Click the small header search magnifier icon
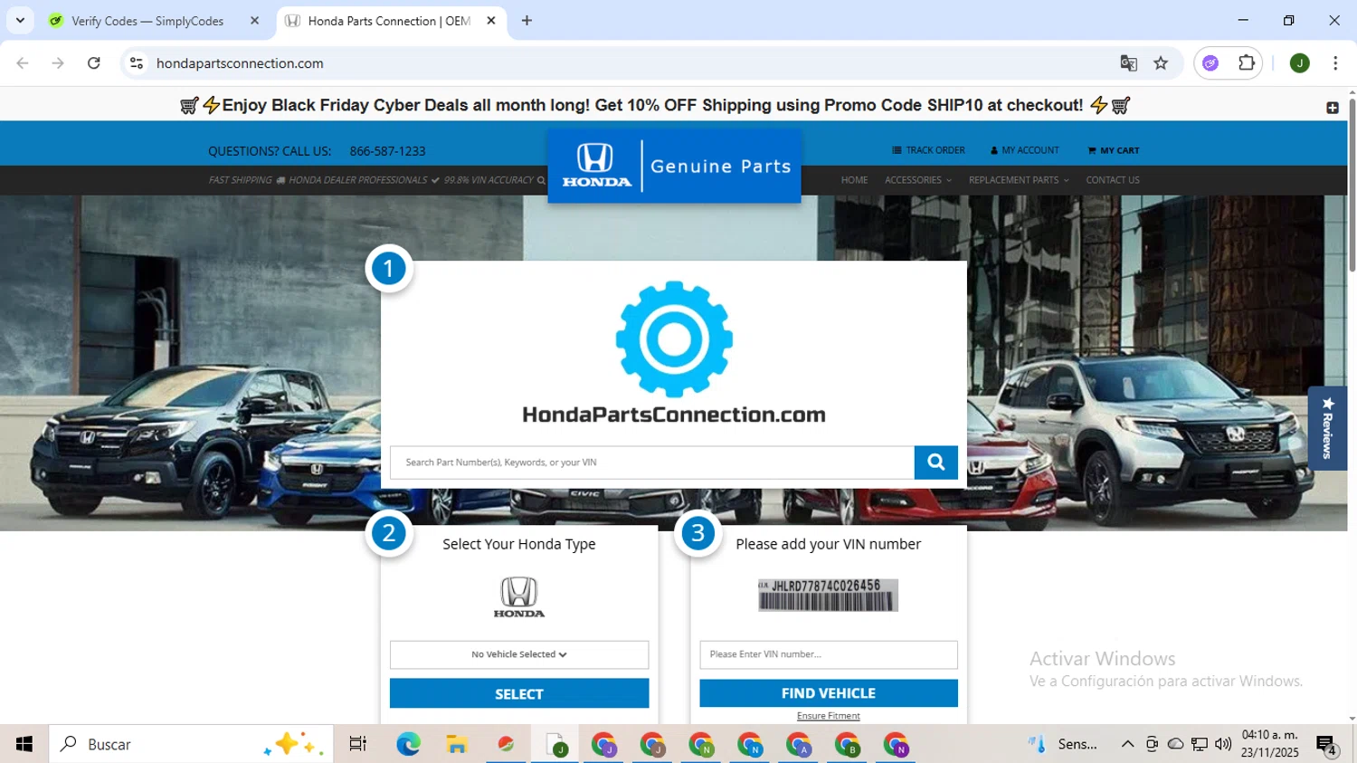1357x763 pixels. [541, 180]
